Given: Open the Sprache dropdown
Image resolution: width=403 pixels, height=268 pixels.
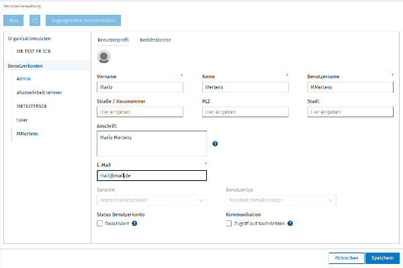Looking at the screenshot, I should tap(152, 200).
